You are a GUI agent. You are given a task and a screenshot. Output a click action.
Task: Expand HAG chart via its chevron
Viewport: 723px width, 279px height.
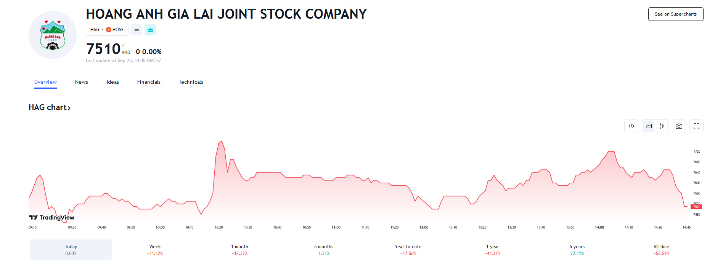coord(69,108)
